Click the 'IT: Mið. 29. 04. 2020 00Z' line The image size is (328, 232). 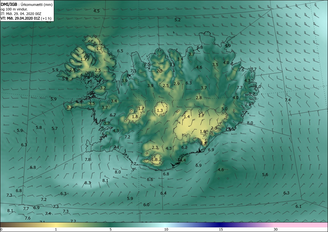[21, 13]
